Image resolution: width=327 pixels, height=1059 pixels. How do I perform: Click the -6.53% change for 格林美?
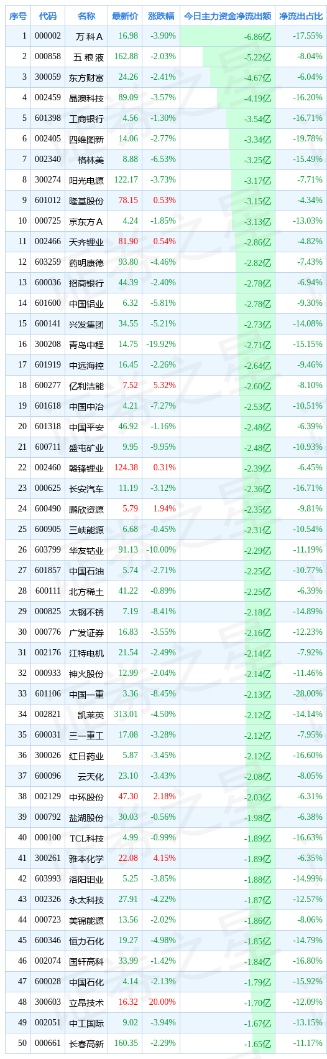tap(163, 159)
